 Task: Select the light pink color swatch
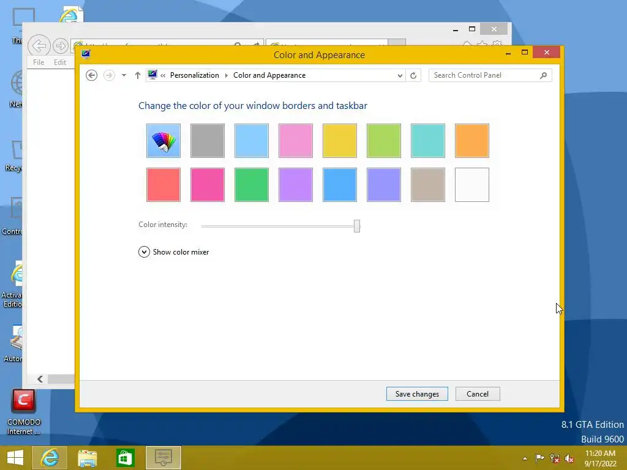[296, 141]
